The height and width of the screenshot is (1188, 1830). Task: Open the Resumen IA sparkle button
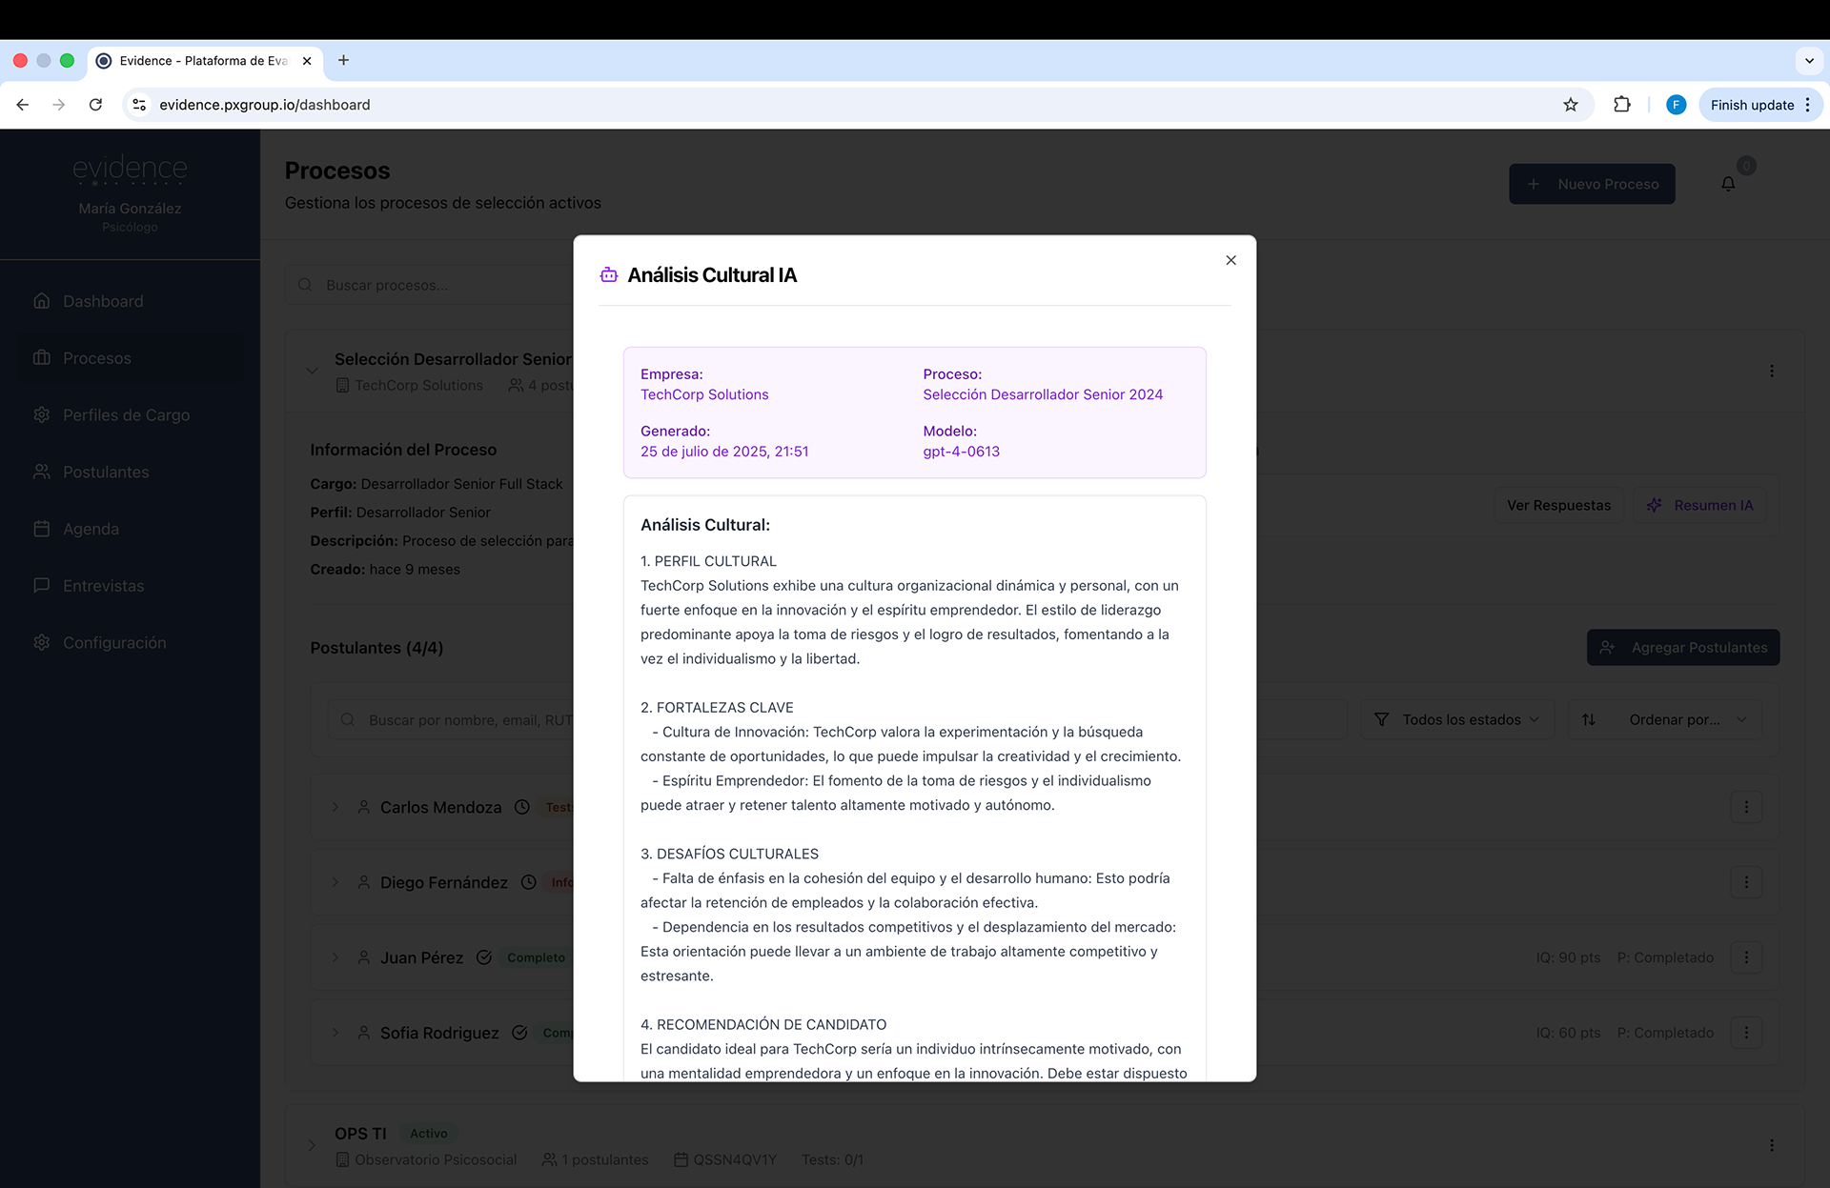(x=1700, y=505)
